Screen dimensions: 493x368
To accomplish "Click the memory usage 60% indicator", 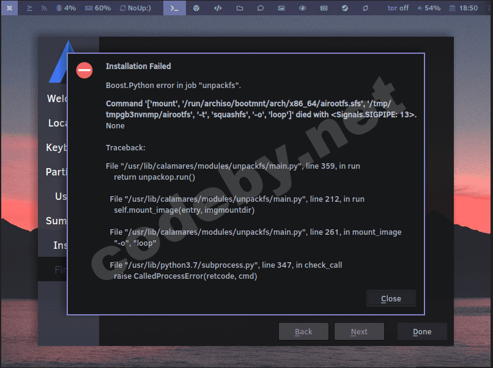I will (x=98, y=8).
